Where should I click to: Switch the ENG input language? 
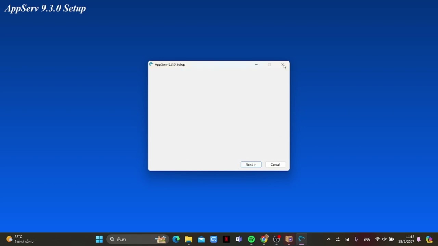(367, 239)
